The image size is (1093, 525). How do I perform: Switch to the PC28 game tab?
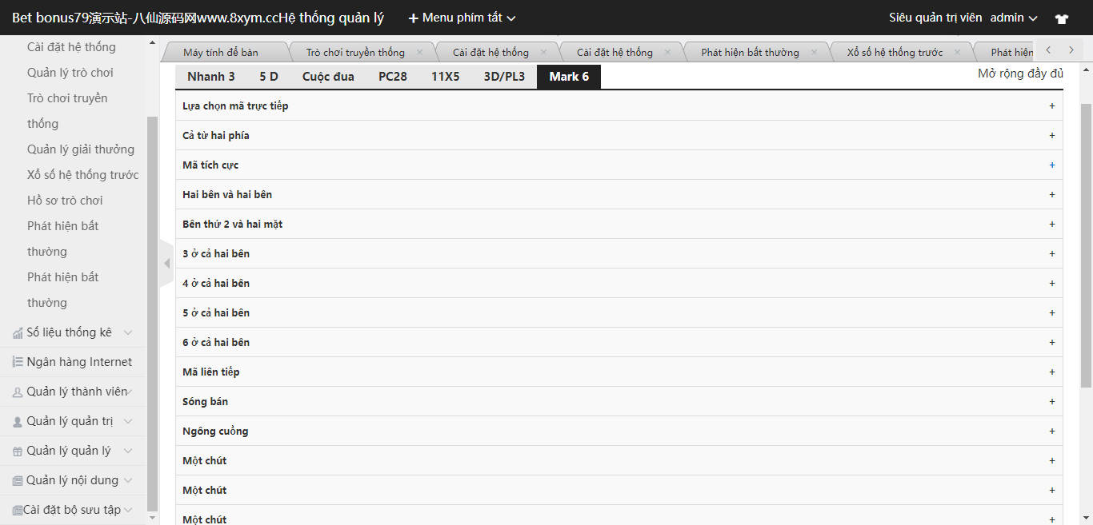[x=392, y=77]
